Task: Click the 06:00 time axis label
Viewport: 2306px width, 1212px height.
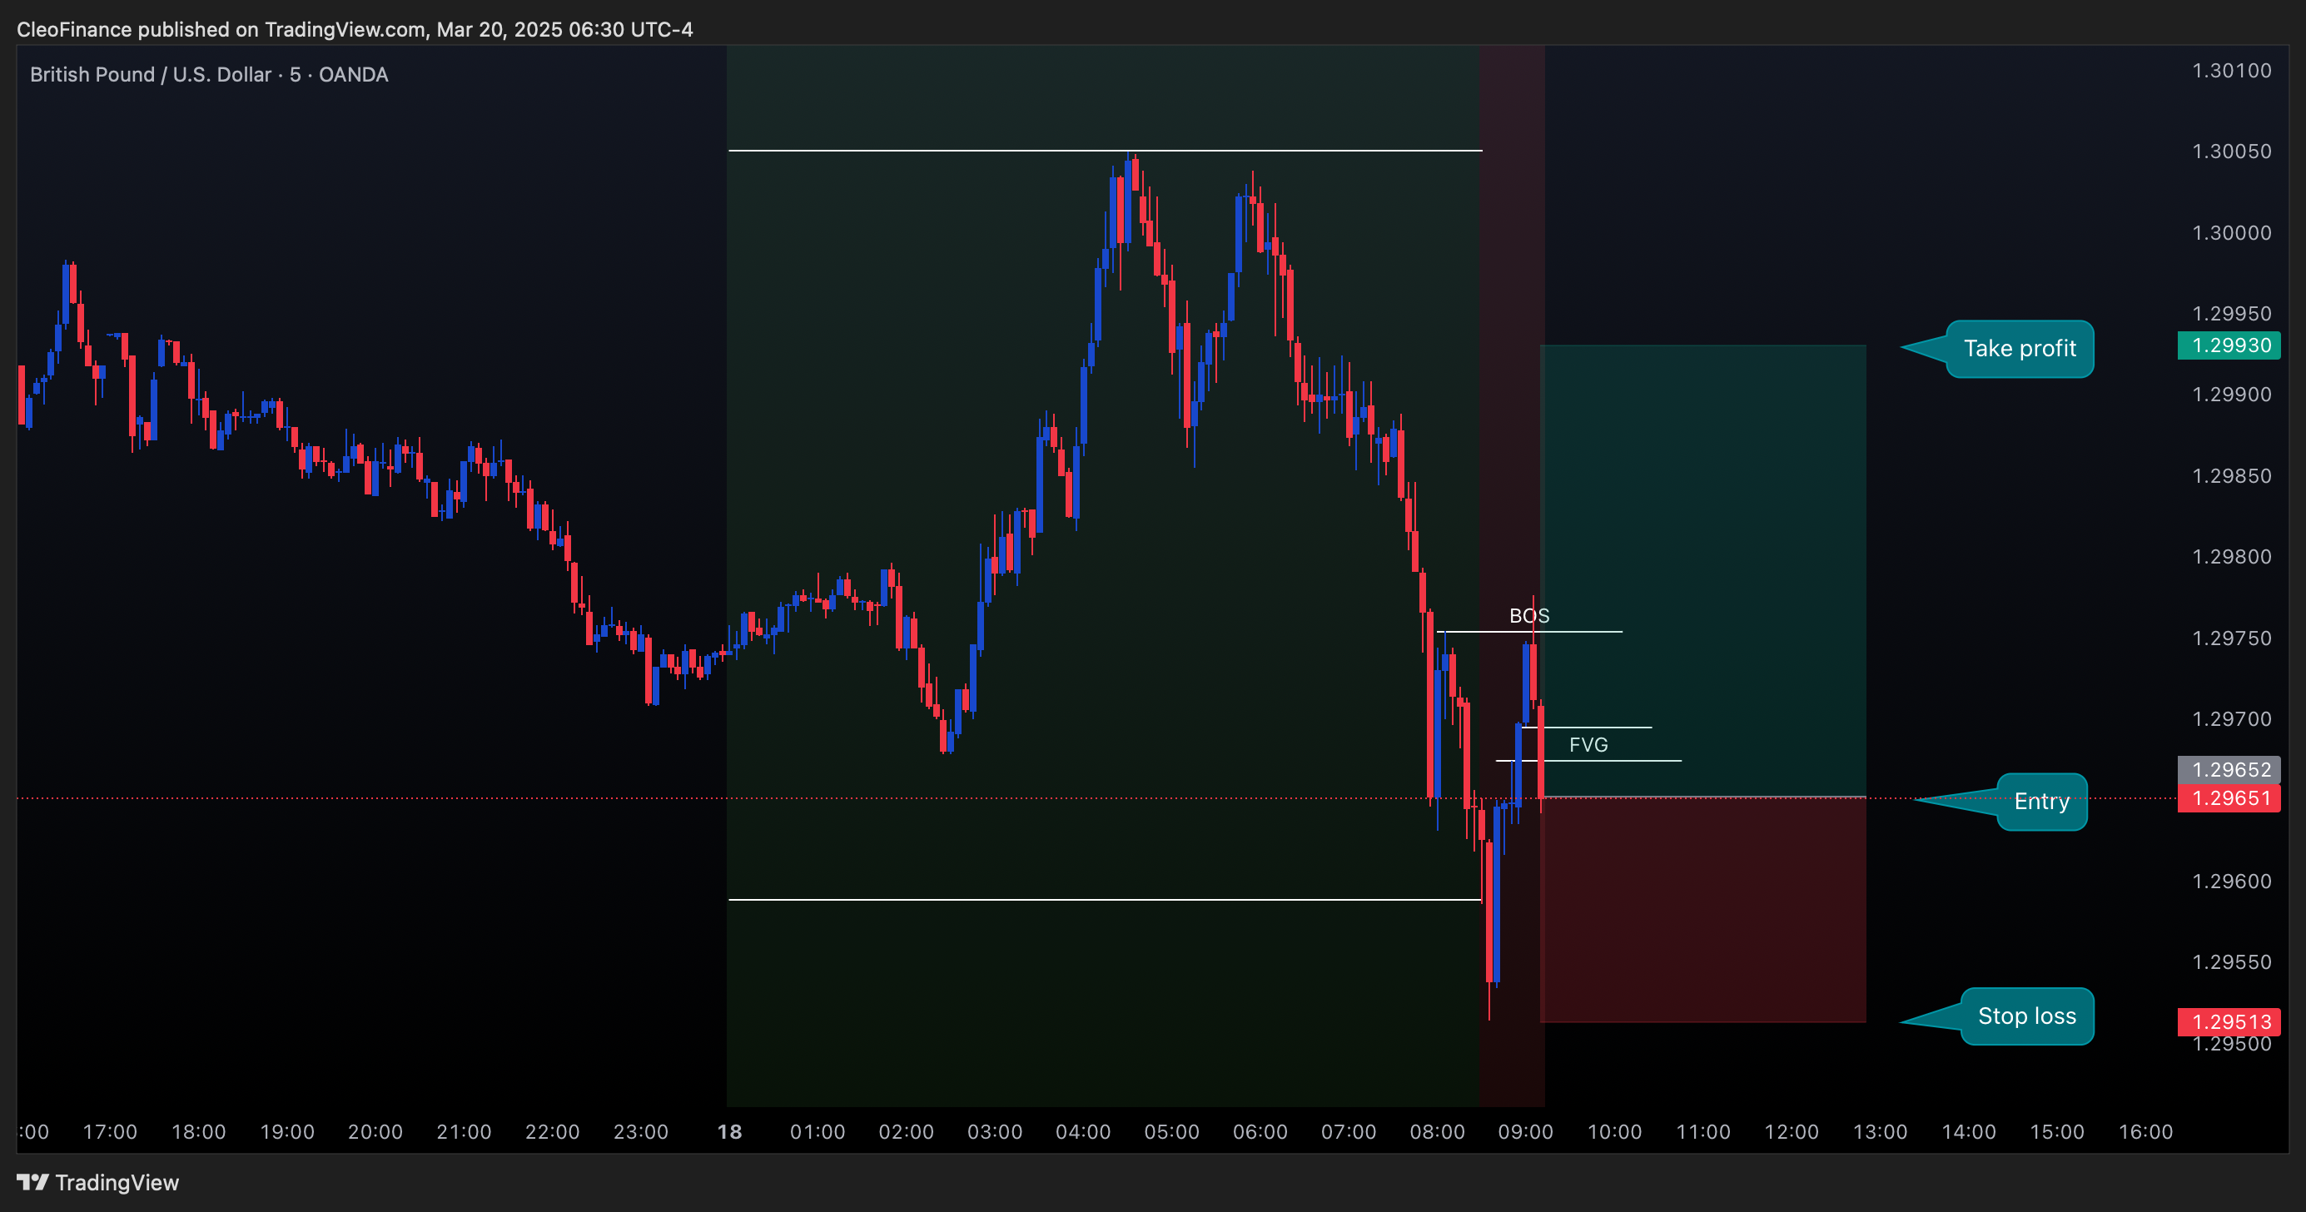Action: [x=1260, y=1131]
